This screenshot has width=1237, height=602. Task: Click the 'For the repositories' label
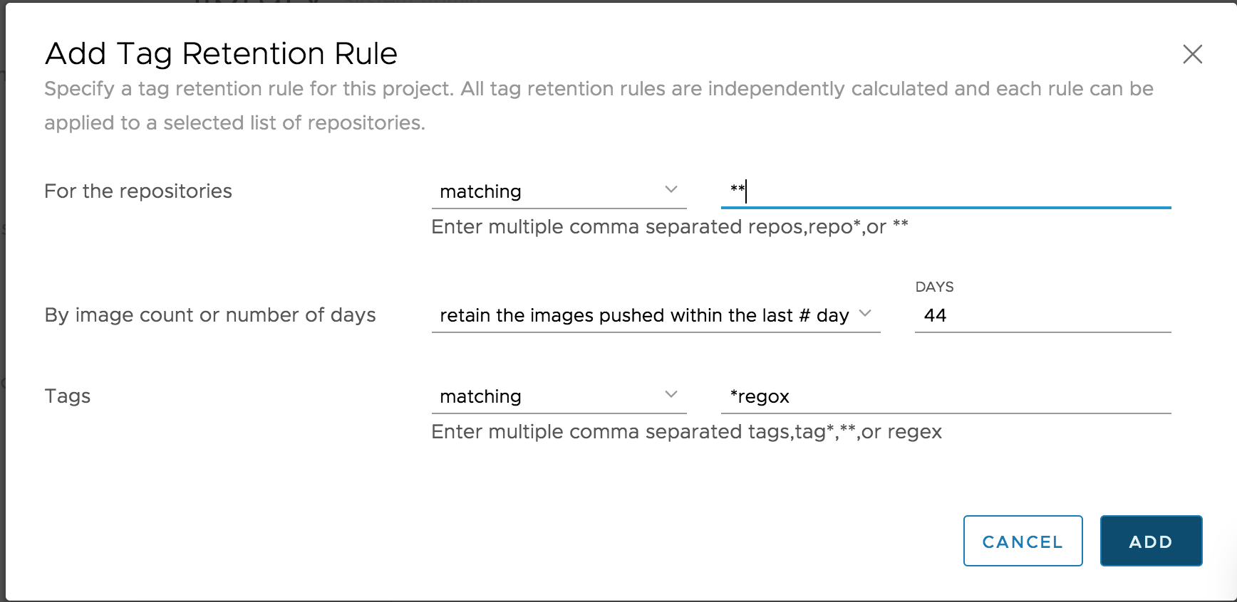(138, 191)
